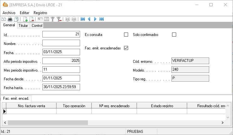
Task: Check the Solo confirmados checkbox
Action: pos(174,35)
